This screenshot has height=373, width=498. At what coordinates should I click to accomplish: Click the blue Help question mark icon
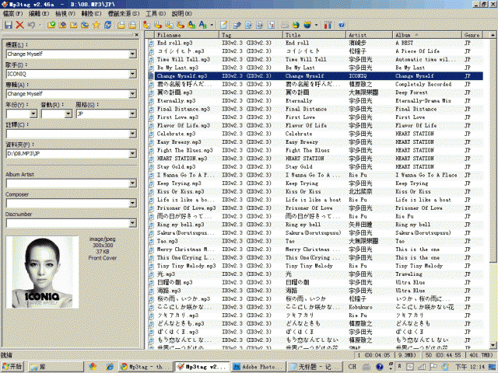(x=342, y=25)
